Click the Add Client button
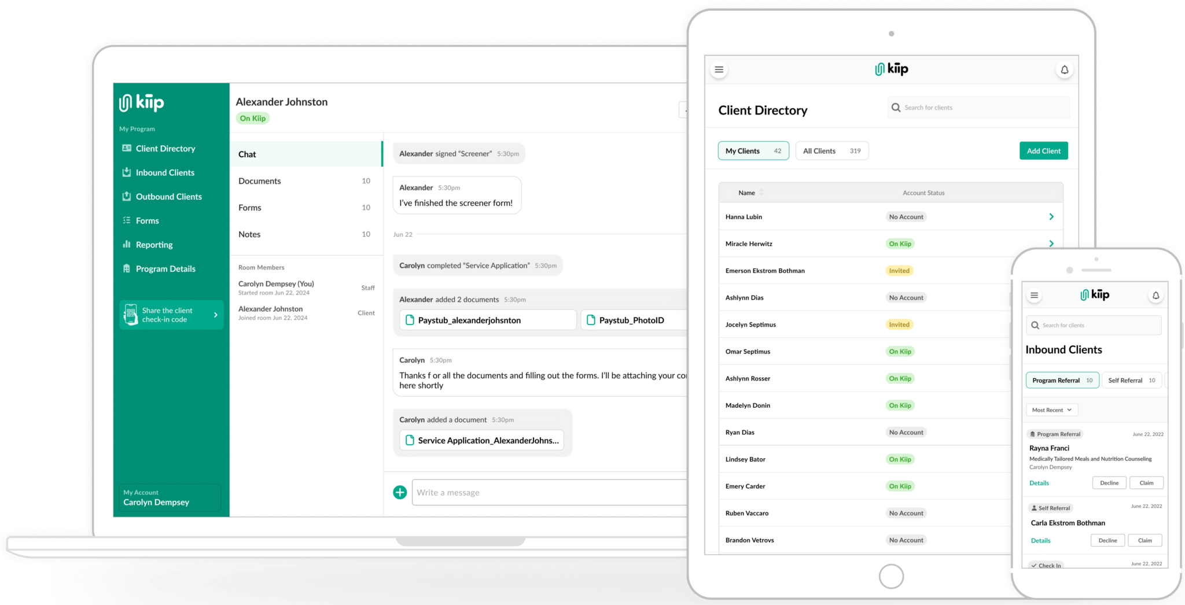Viewport: 1185px width, 605px height. click(1043, 150)
